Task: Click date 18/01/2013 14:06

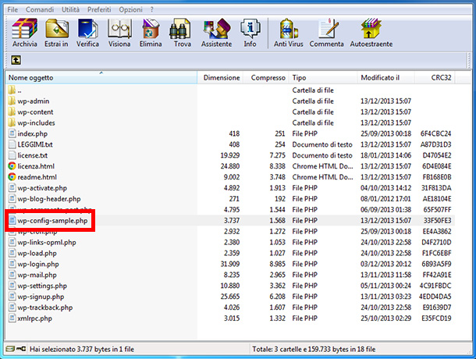Action: point(385,155)
